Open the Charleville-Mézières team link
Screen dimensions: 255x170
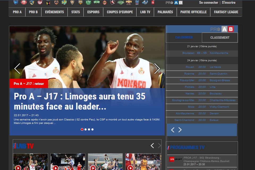tap(223, 100)
